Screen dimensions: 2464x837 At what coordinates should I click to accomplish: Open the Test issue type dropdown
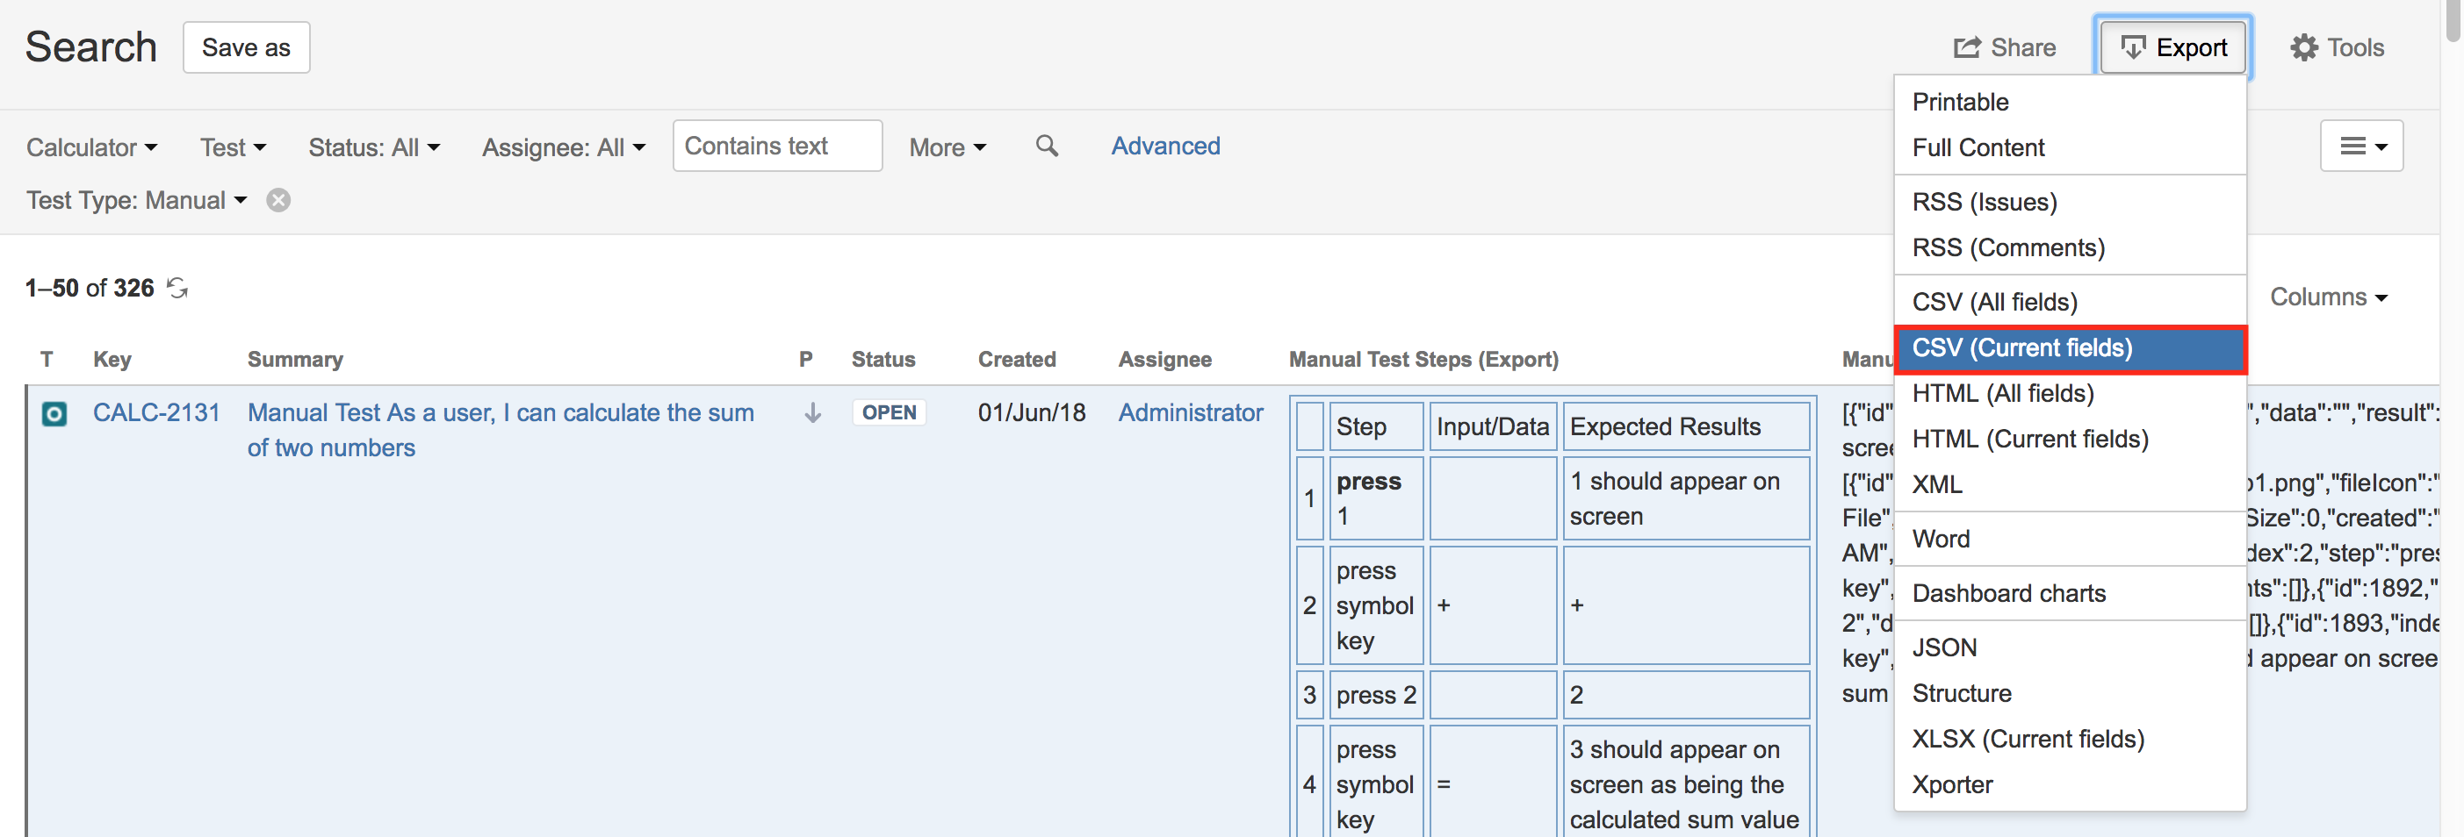tap(233, 147)
